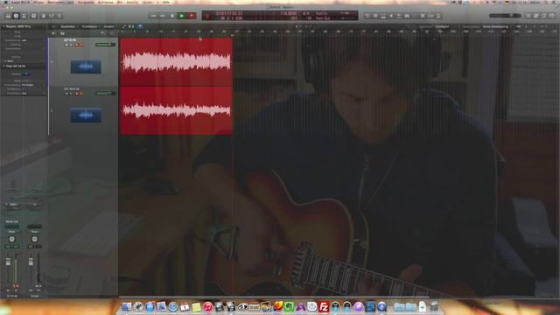Adjust the second track's volume slider
Image resolution: width=560 pixels, height=315 pixels.
click(105, 94)
